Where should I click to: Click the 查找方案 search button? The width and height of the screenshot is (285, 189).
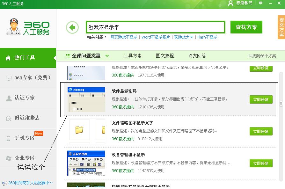(x=246, y=27)
